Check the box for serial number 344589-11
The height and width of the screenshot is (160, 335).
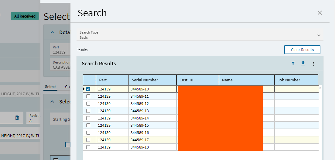(x=88, y=96)
